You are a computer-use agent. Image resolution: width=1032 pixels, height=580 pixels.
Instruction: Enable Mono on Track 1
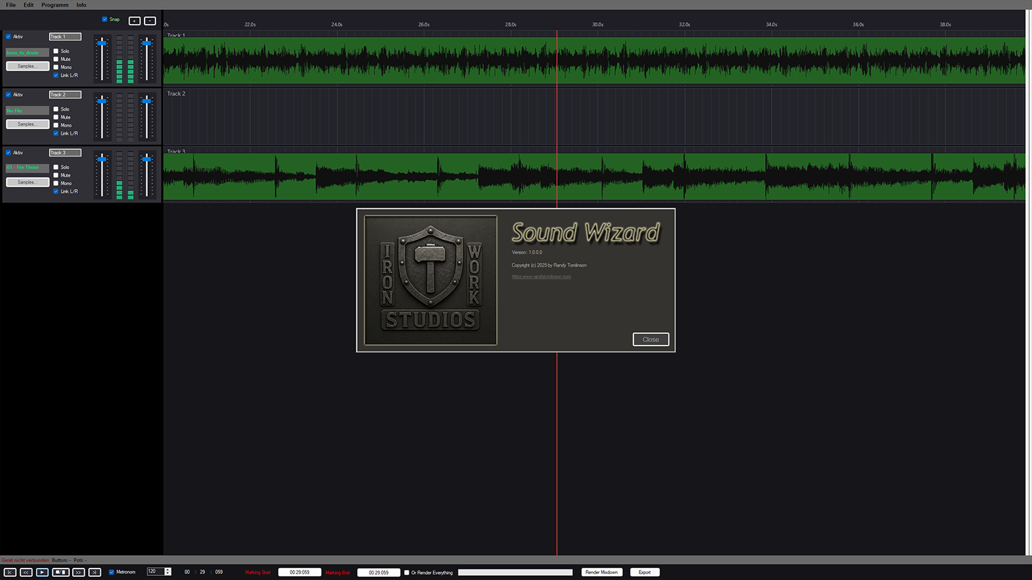[x=56, y=67]
